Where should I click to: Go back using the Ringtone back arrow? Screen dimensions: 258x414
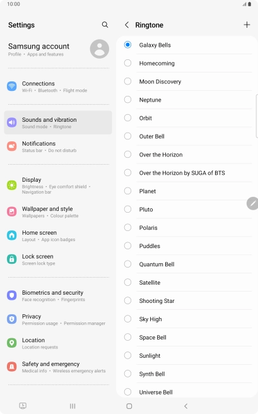[127, 25]
